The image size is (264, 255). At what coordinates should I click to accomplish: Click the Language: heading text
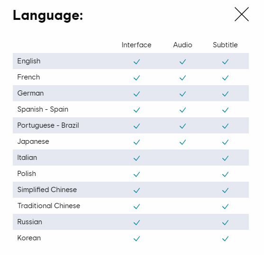point(48,16)
